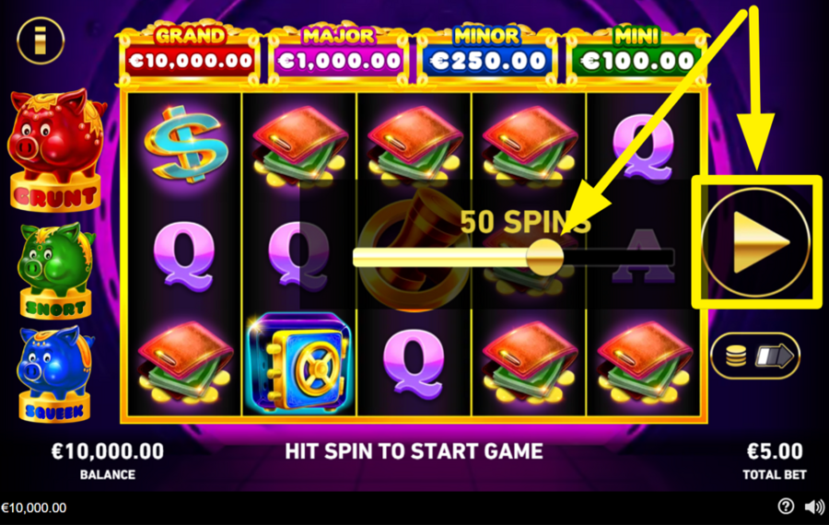Click the 50 spins slider handle

545,257
